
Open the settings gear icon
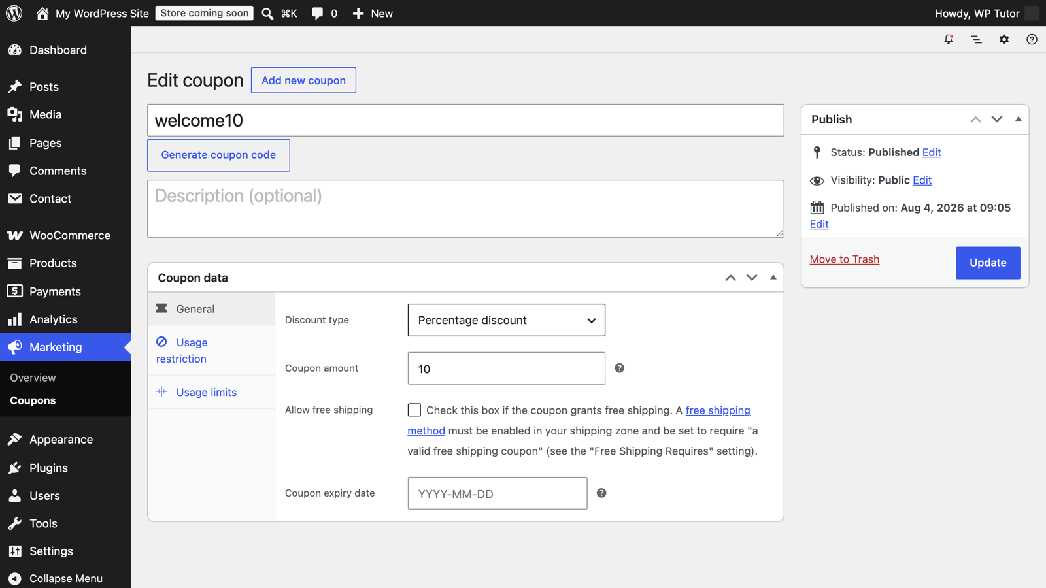click(x=1004, y=39)
